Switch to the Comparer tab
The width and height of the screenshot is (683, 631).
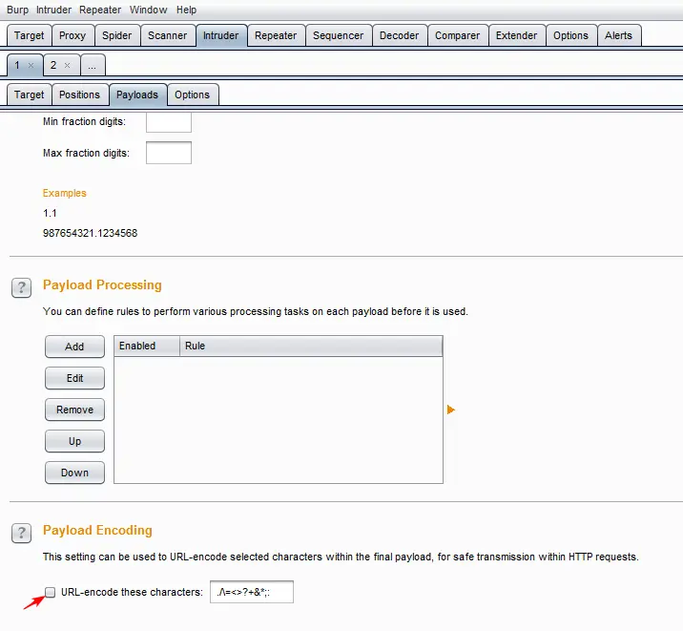click(x=457, y=35)
